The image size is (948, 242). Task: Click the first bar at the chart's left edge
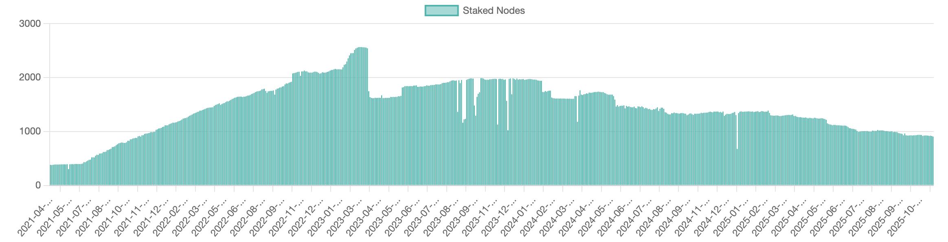click(50, 175)
